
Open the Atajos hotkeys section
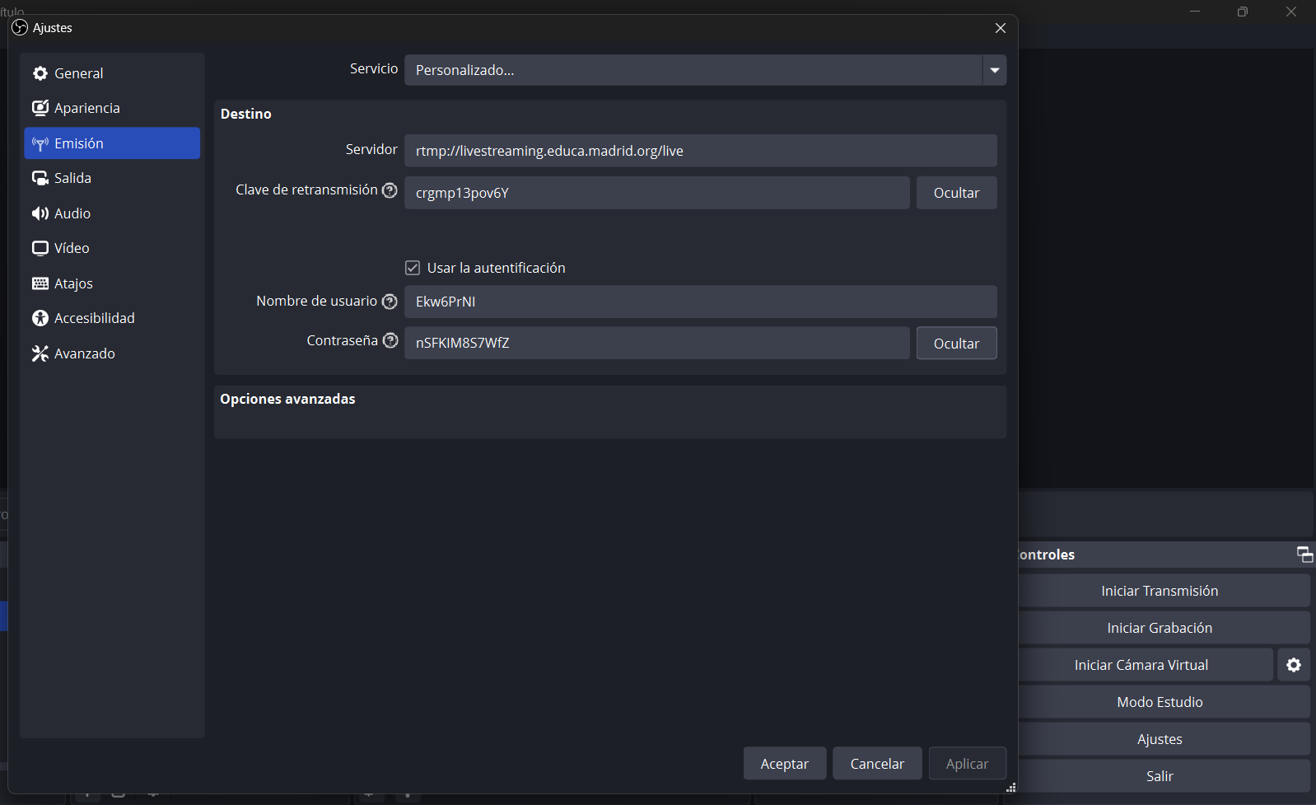[112, 283]
